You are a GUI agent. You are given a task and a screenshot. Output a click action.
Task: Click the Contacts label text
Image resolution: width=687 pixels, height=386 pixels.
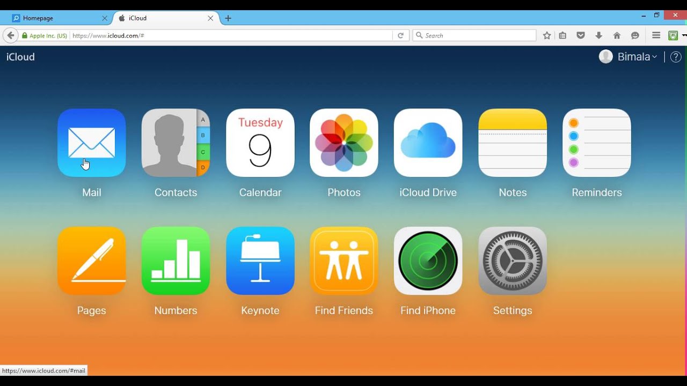click(x=176, y=192)
